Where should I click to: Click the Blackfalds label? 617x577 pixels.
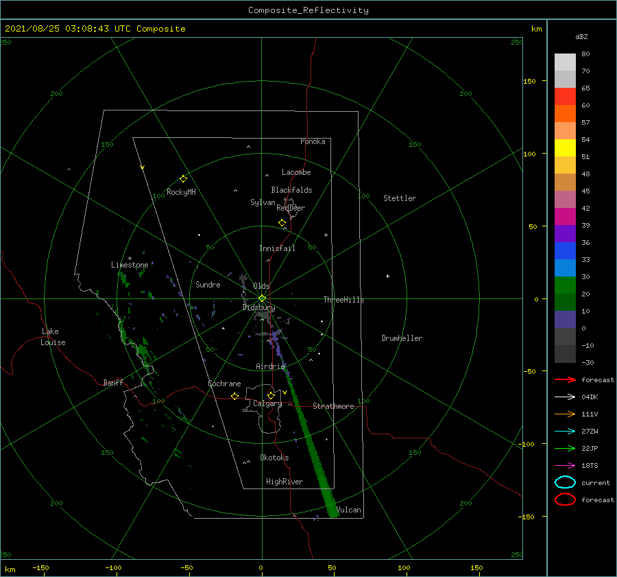(x=291, y=190)
